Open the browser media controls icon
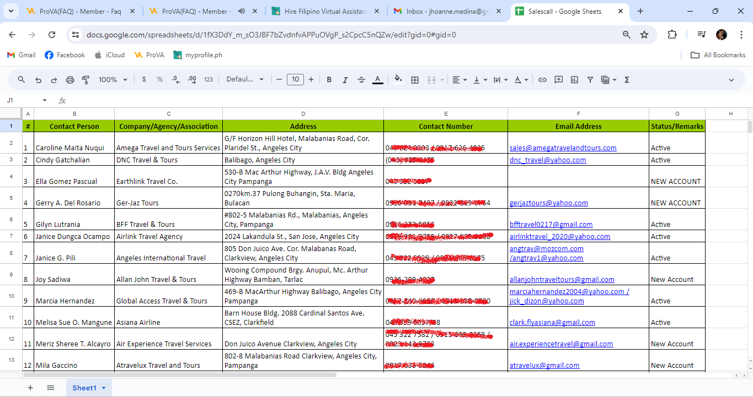Image resolution: width=753 pixels, height=397 pixels. pyautogui.click(x=701, y=35)
